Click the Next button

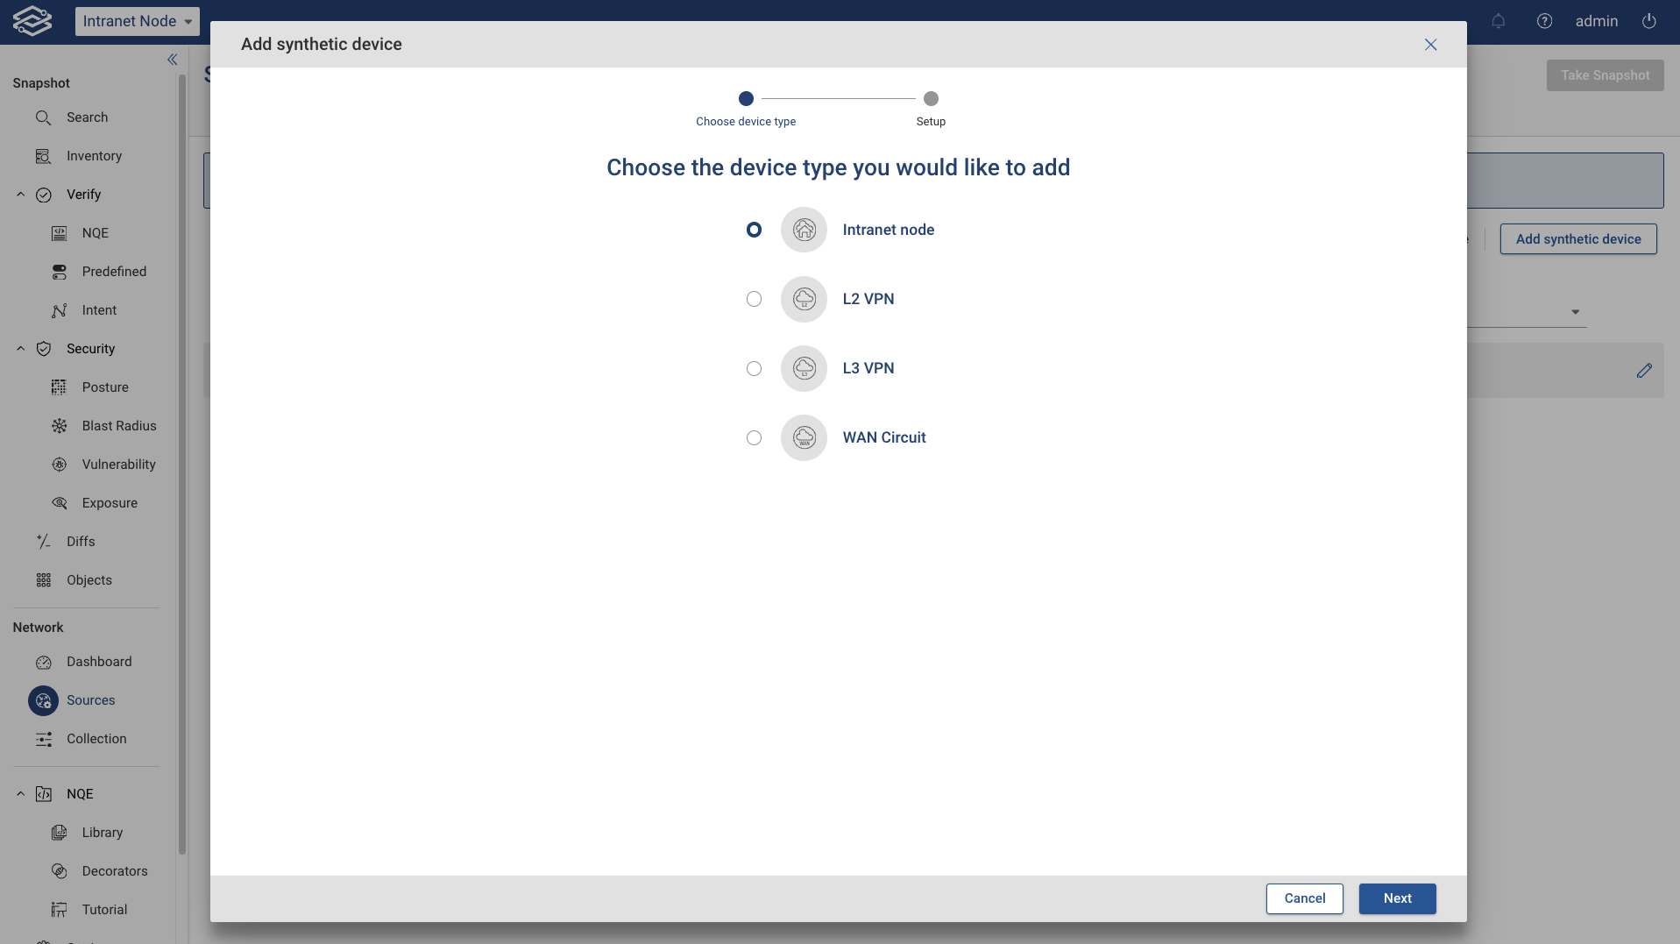[x=1397, y=898]
